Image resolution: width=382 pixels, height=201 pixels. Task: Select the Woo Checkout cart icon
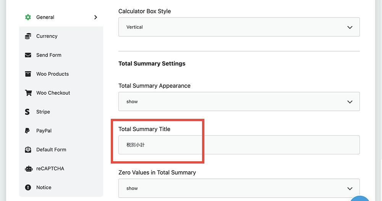[x=28, y=93]
